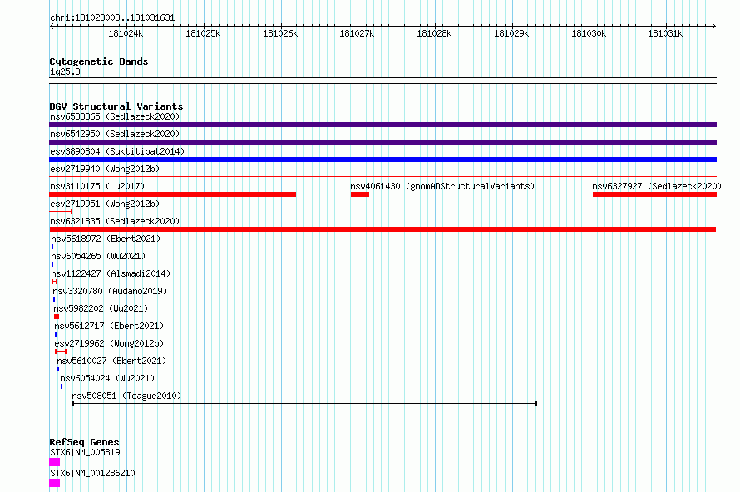Screen dimensions: 740x492
Task: Select the nsv6321835 long red bar
Action: [382, 229]
